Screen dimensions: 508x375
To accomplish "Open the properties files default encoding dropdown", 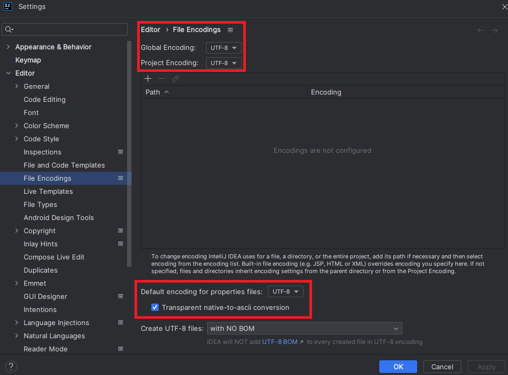I will (x=285, y=291).
